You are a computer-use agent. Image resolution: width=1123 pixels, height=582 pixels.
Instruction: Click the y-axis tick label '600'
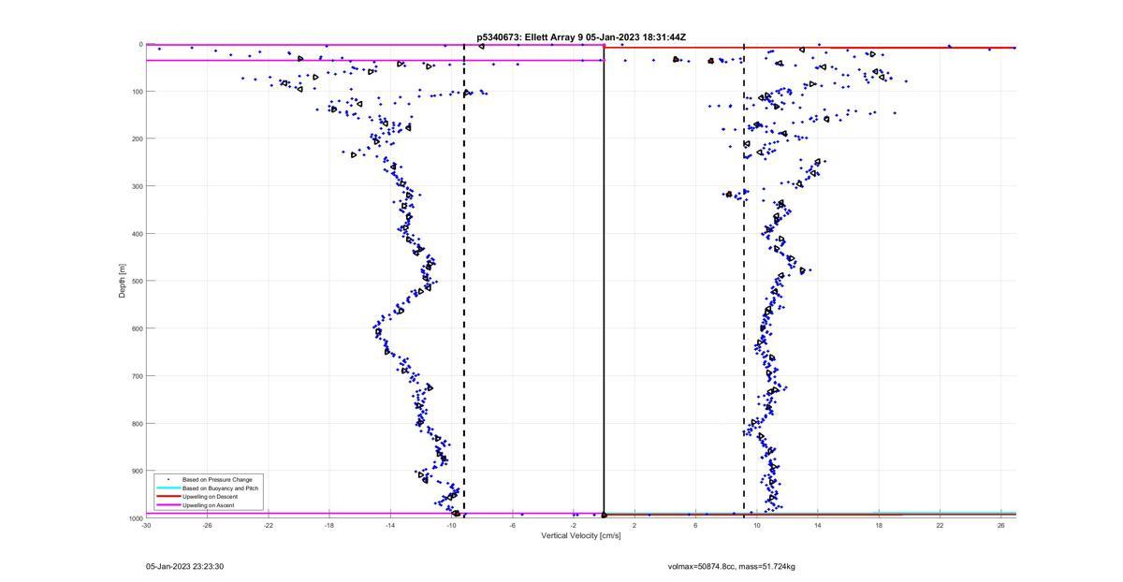point(137,328)
